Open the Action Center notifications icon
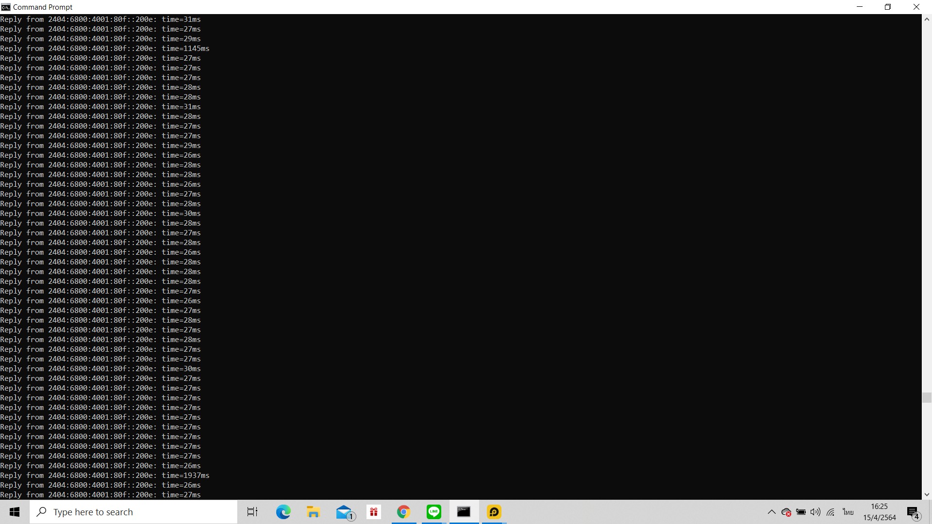This screenshot has width=932, height=524. point(913,512)
